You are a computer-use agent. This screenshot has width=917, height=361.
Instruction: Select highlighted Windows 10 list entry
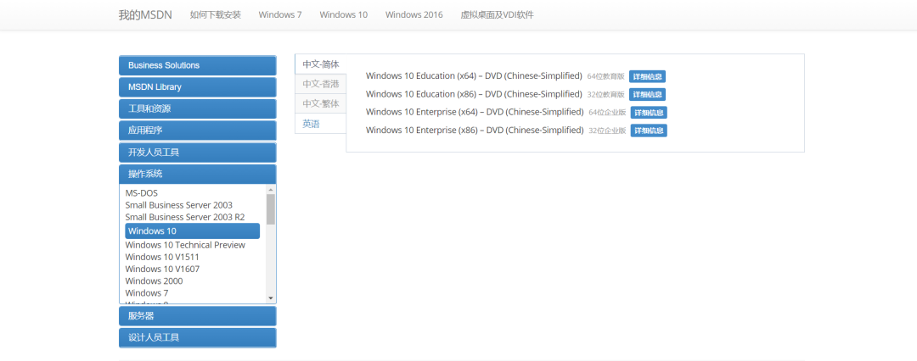click(193, 230)
